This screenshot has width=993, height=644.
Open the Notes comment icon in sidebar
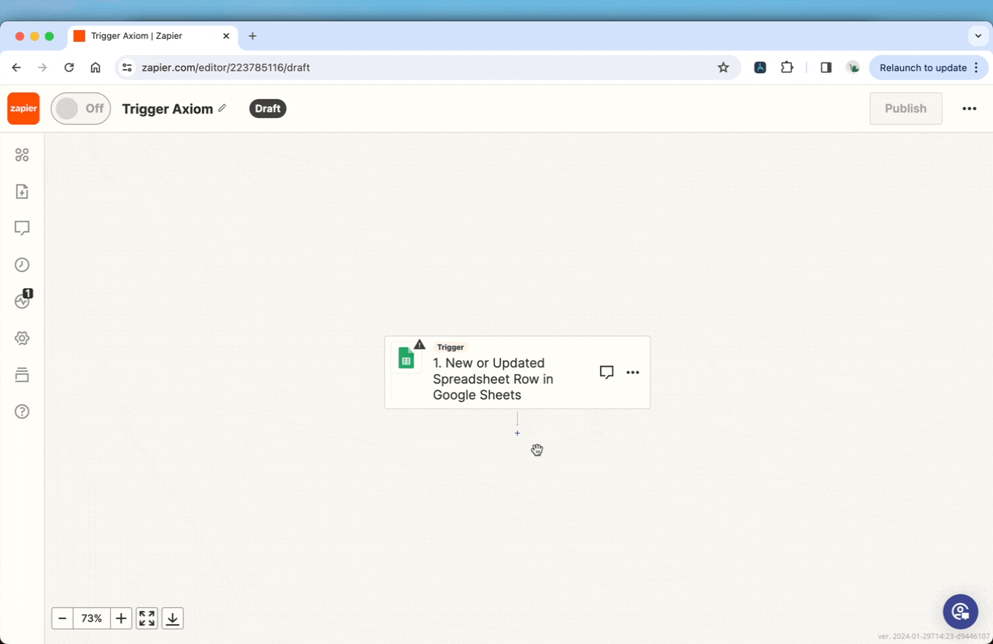(22, 228)
